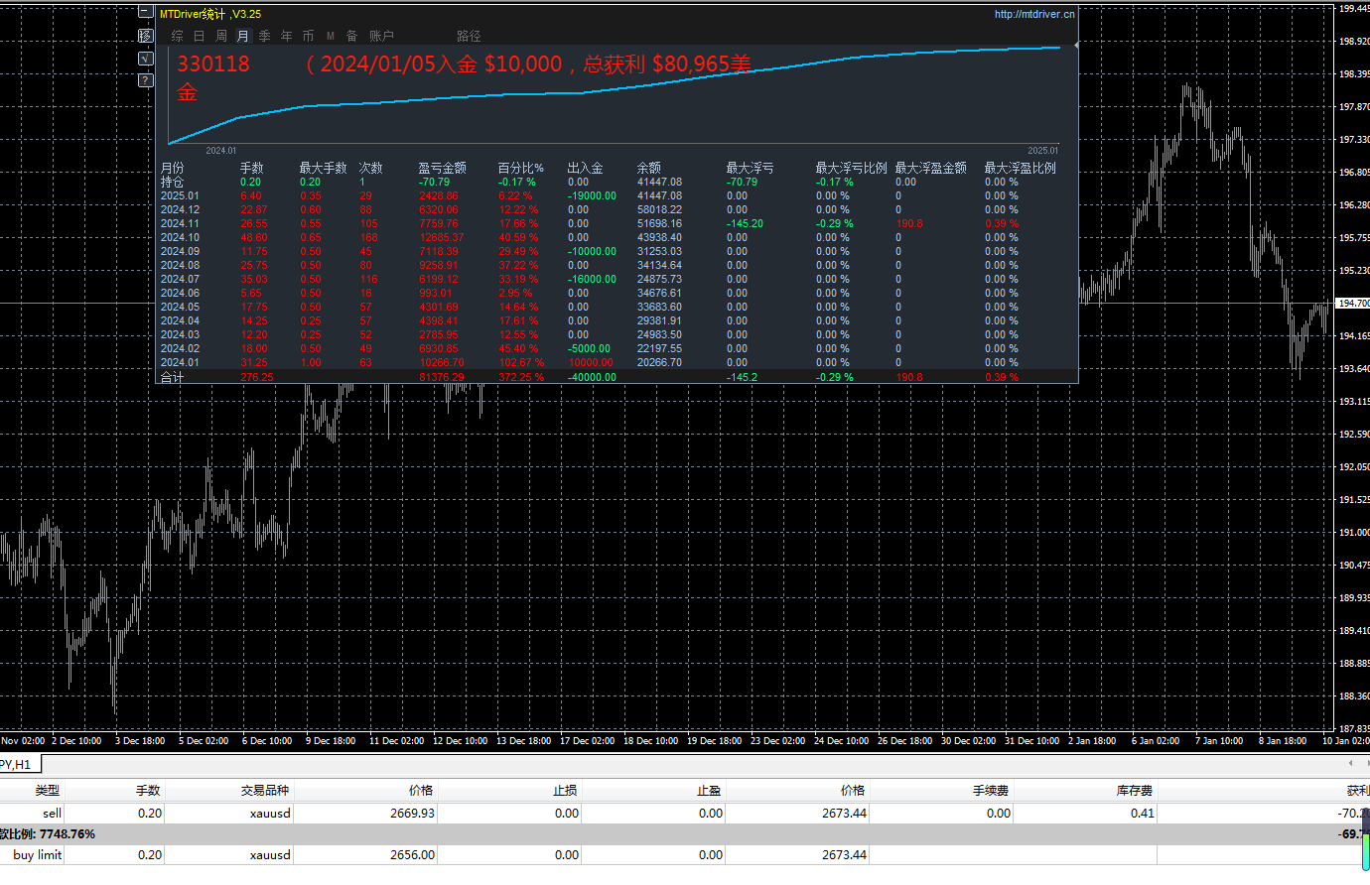The image size is (1370, 885).
Task: Click the 2024.12 month row label
Action: [180, 209]
